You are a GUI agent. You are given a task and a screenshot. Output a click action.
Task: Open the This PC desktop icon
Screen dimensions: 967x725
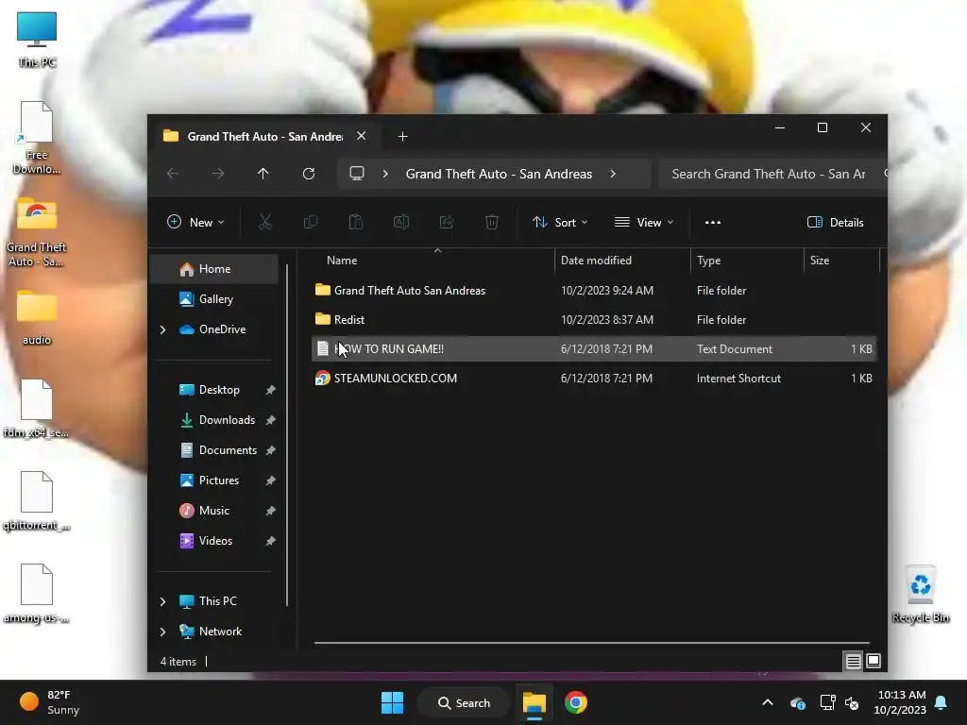pyautogui.click(x=37, y=39)
